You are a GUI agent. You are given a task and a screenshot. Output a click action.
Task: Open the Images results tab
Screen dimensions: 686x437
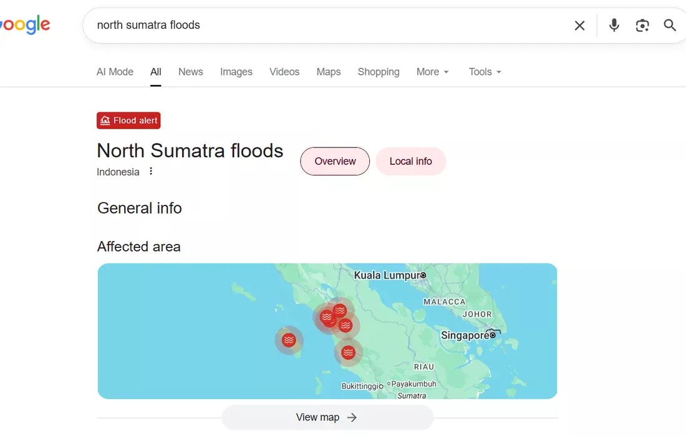pos(236,72)
